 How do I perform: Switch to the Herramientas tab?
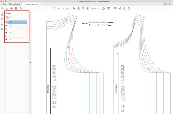coord(15,4)
